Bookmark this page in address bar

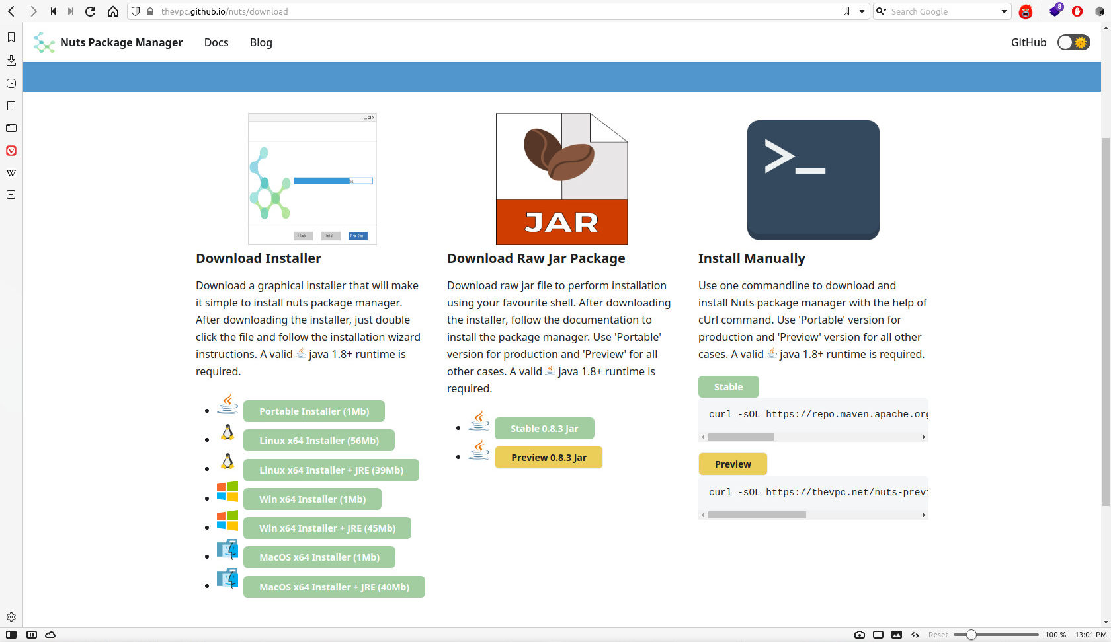pyautogui.click(x=846, y=11)
